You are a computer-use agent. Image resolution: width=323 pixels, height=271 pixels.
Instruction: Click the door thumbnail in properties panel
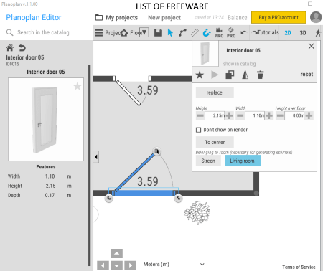[205, 53]
